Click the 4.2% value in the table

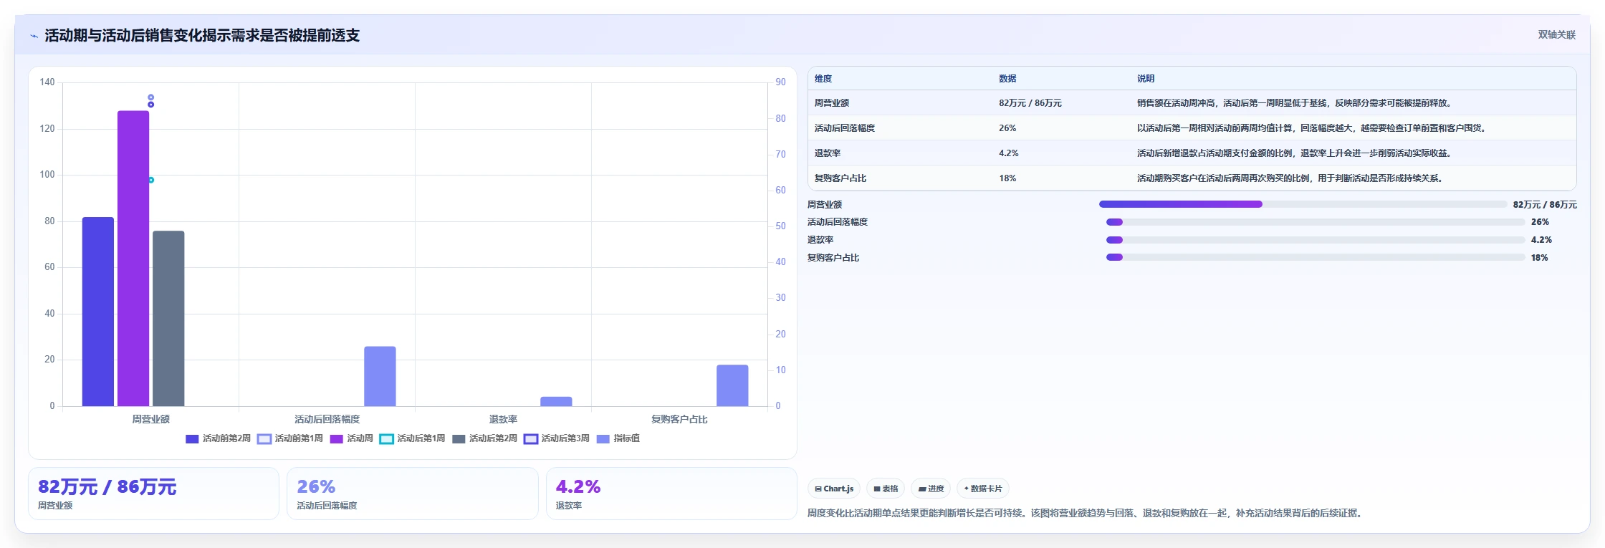tap(1009, 153)
